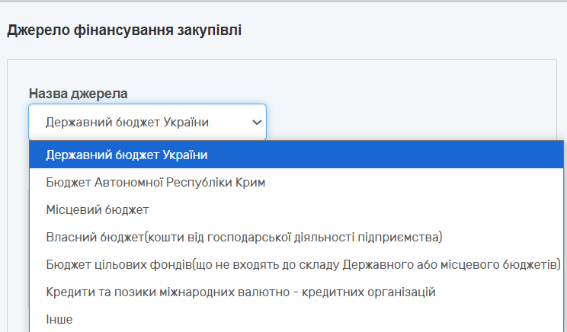Click the chevron arrow of the source dropdown
This screenshot has width=567, height=332.
(x=257, y=123)
